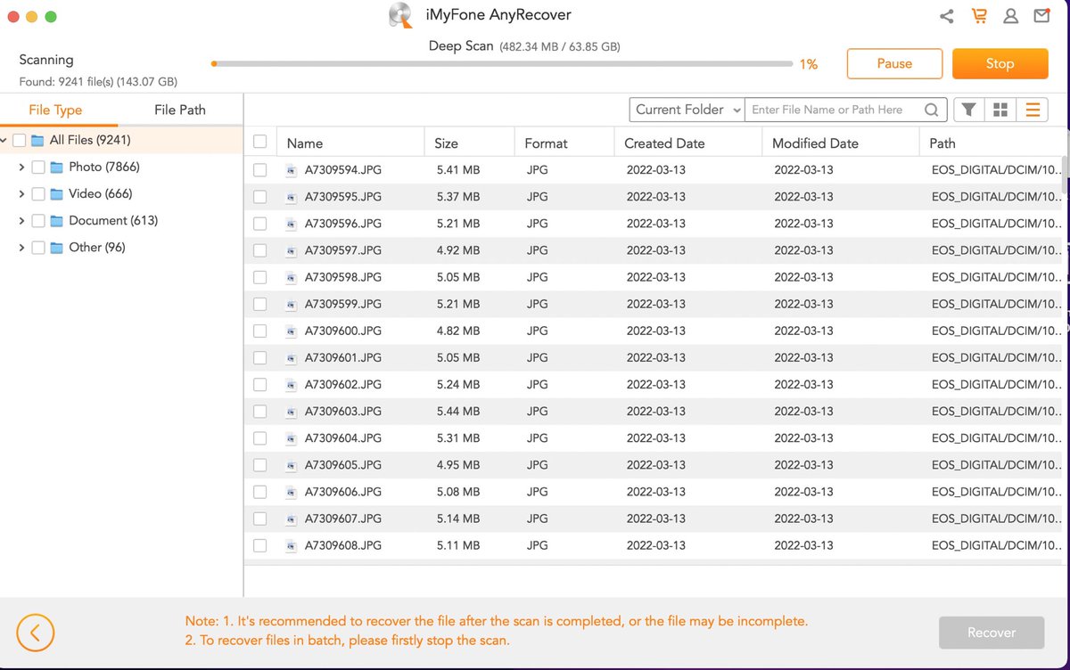Click the Other folder icon

click(57, 248)
